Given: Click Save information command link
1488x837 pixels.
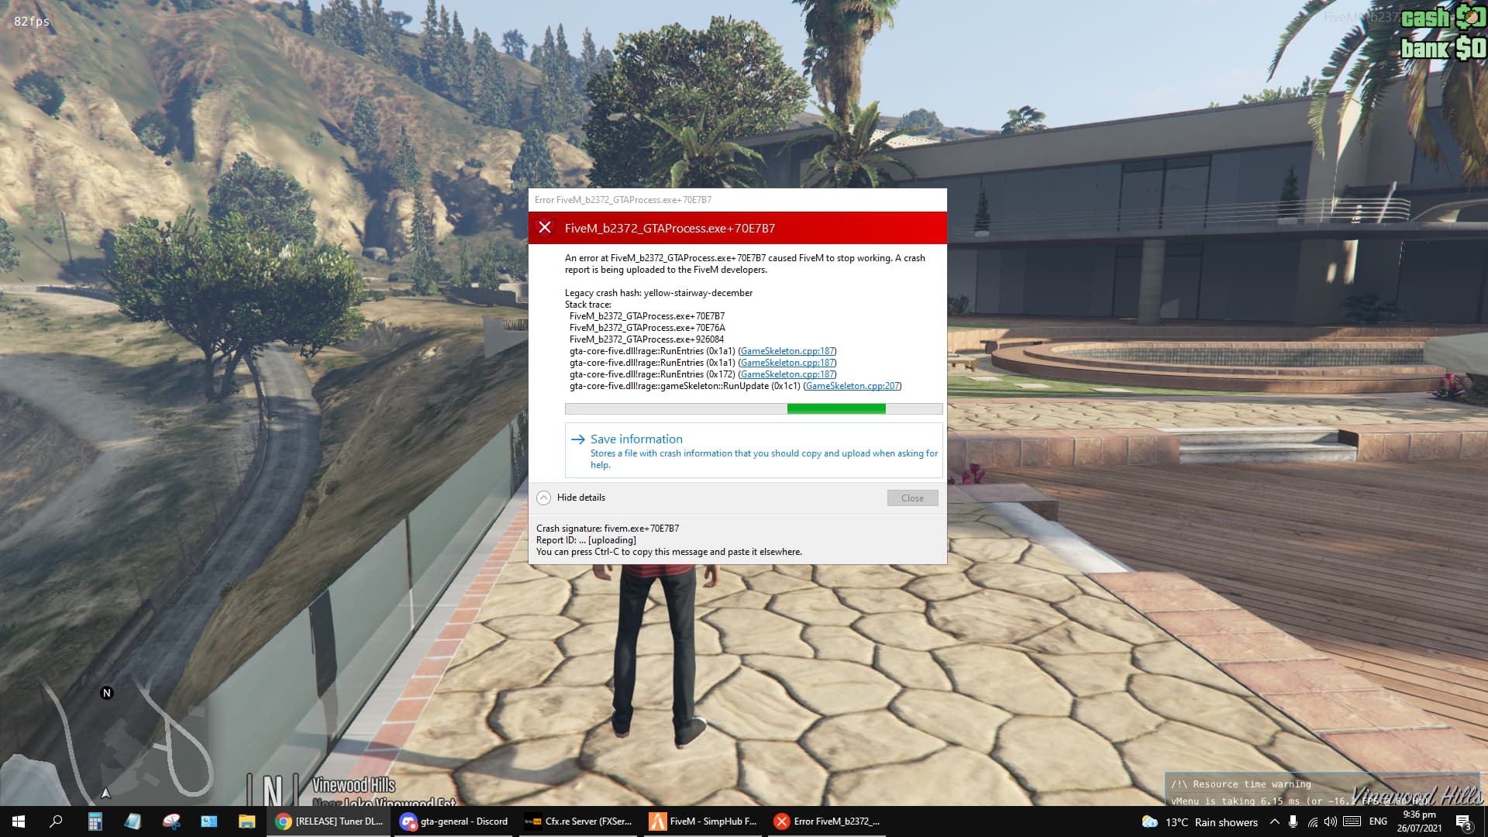Looking at the screenshot, I should [754, 449].
